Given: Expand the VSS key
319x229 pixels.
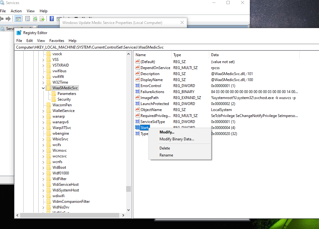Looking at the screenshot, I should [43, 60].
